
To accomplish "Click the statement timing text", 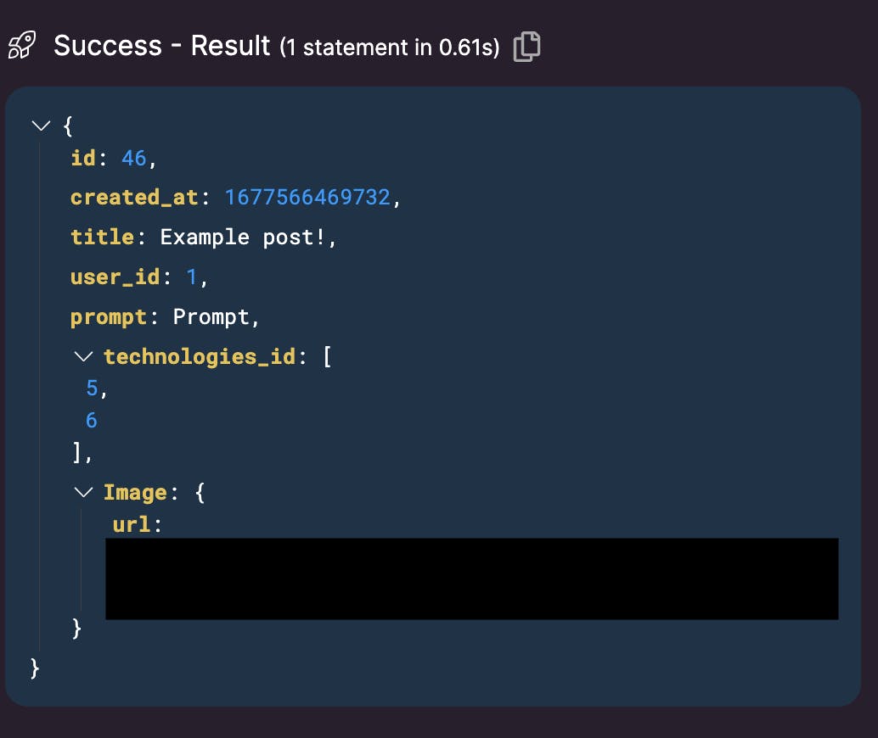I will coord(390,48).
